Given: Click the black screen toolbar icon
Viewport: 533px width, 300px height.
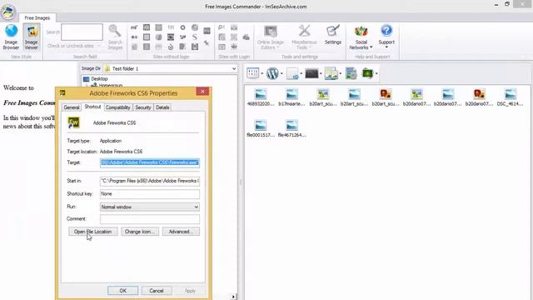Looking at the screenshot, I should point(311,73).
